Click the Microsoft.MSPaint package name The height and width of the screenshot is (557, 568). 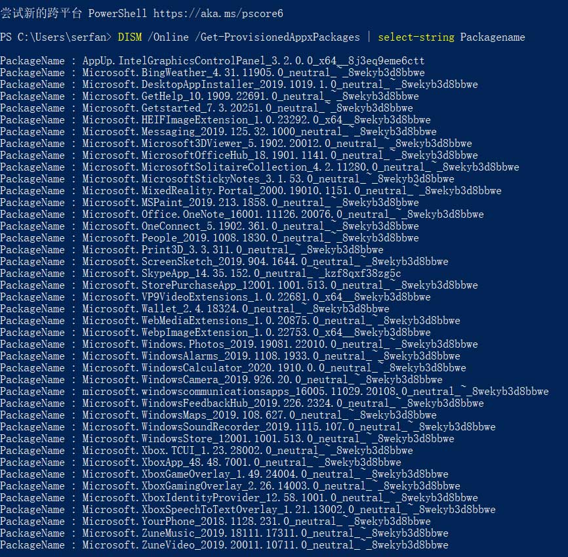251,203
